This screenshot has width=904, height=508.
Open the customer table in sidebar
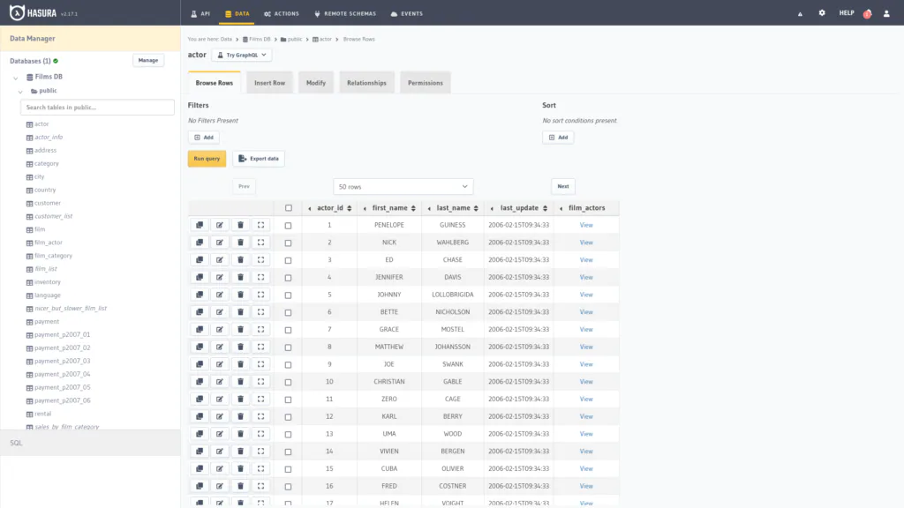[48, 204]
